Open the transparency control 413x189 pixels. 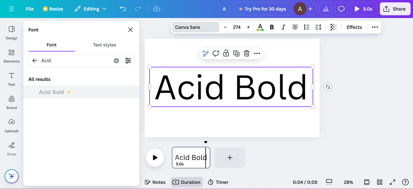coord(334,27)
